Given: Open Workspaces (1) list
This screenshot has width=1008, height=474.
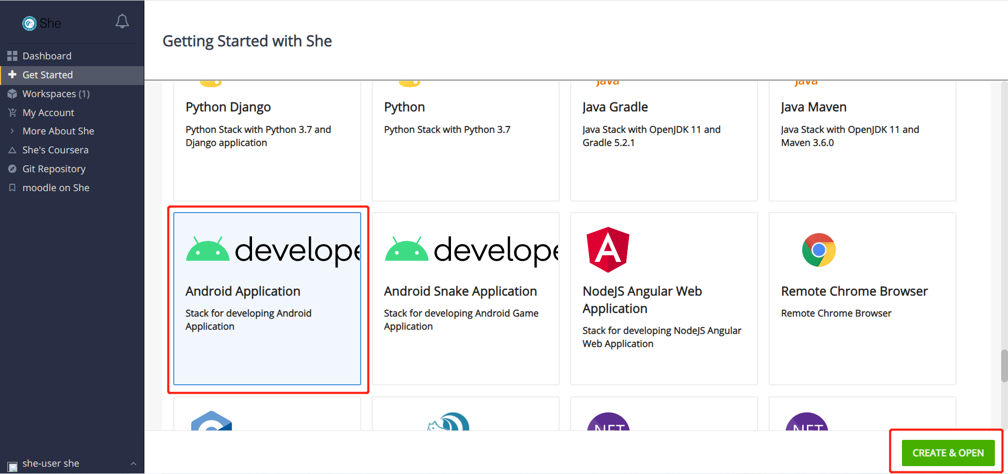Looking at the screenshot, I should pos(72,94).
